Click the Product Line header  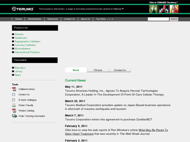point(35,28)
